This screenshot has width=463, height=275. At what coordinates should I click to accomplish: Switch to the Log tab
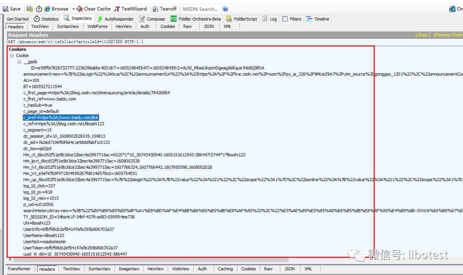pyautogui.click(x=270, y=19)
